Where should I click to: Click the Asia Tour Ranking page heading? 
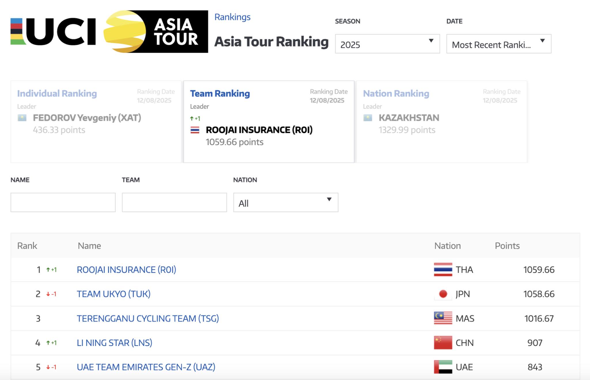point(271,42)
